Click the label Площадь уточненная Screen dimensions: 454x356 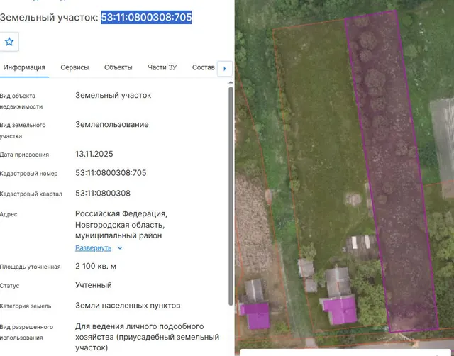30,267
